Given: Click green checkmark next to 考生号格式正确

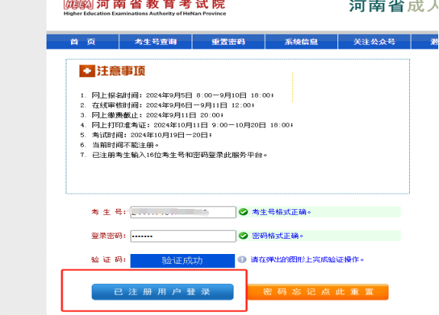Looking at the screenshot, I should (244, 212).
